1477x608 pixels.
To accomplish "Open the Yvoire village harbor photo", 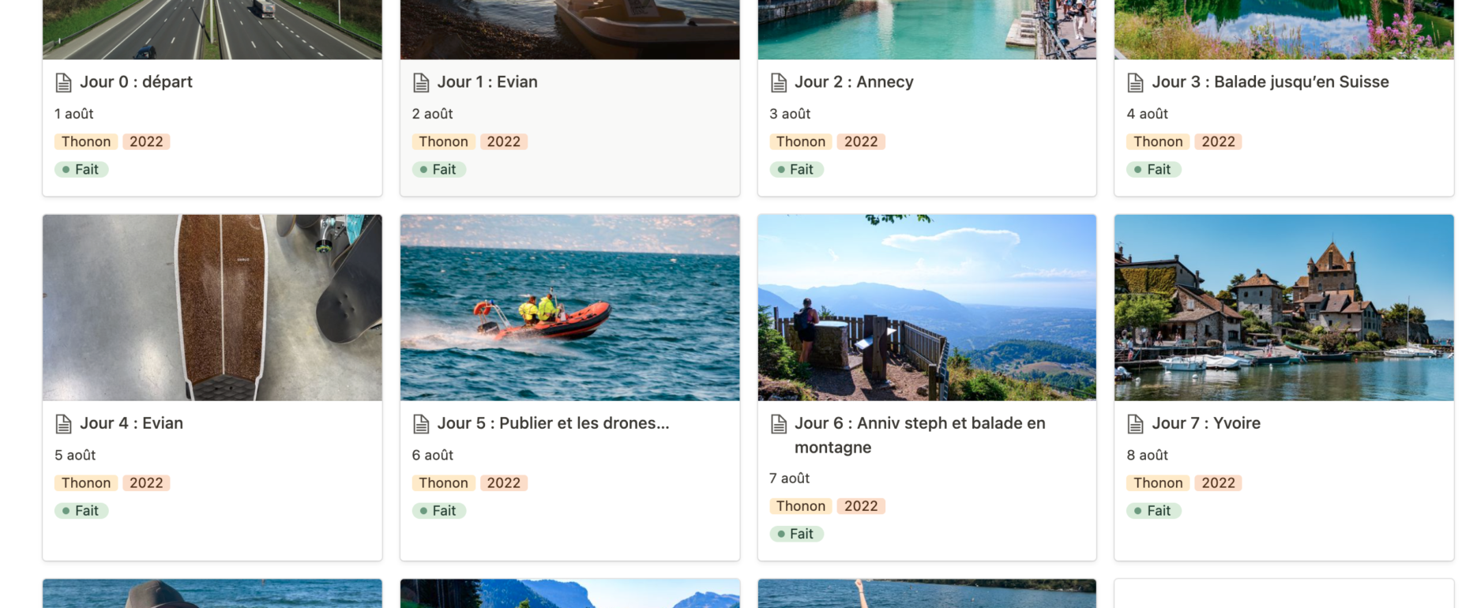I will pos(1283,307).
